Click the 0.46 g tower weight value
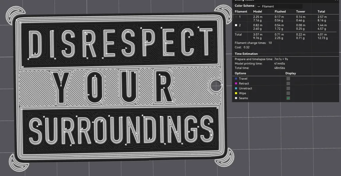The image size is (341, 176). click(x=300, y=21)
